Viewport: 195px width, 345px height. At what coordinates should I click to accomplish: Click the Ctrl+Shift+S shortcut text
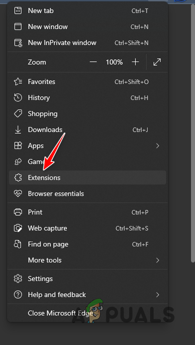tap(132, 228)
